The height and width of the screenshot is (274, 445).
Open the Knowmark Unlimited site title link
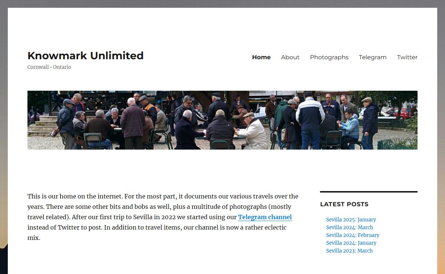[x=85, y=56]
